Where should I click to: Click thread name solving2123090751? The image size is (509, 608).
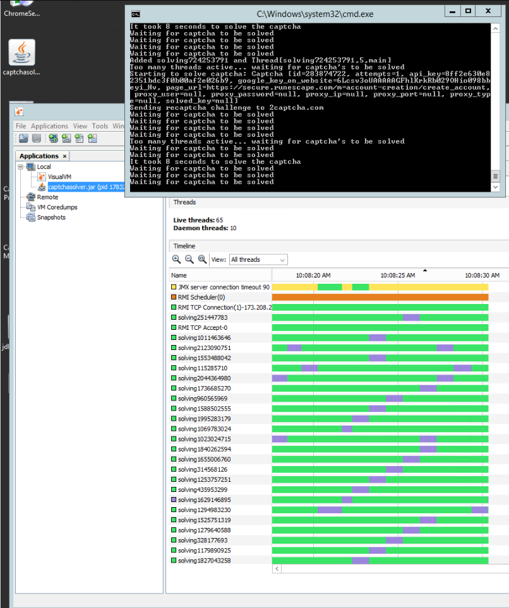(204, 348)
